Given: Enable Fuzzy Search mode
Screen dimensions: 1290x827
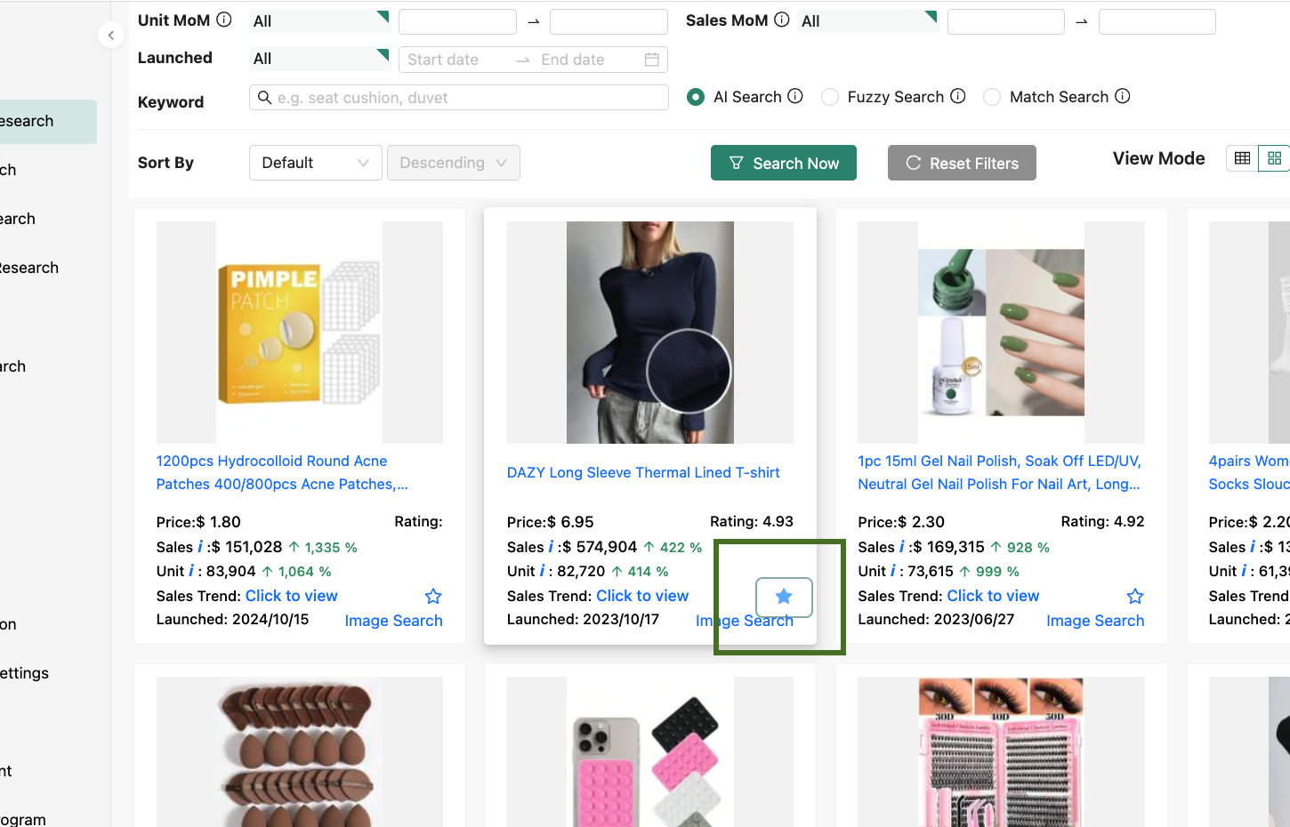Looking at the screenshot, I should 829,97.
